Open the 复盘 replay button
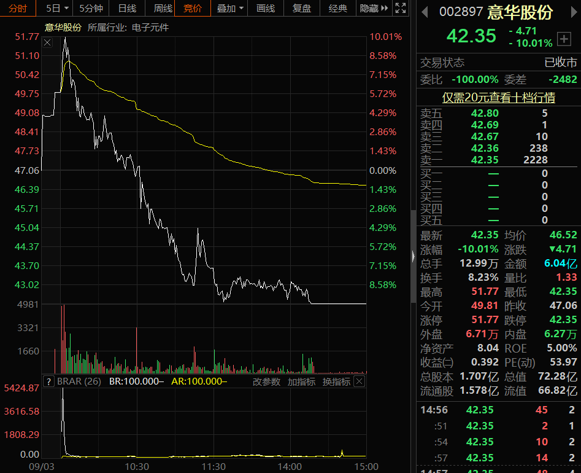This screenshot has width=581, height=473. pyautogui.click(x=301, y=8)
